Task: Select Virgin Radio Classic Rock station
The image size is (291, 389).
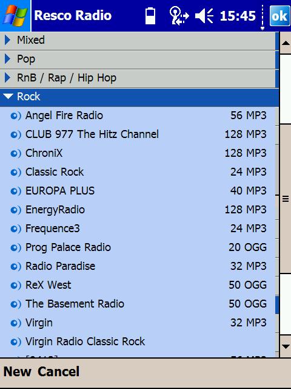Action: (x=85, y=342)
